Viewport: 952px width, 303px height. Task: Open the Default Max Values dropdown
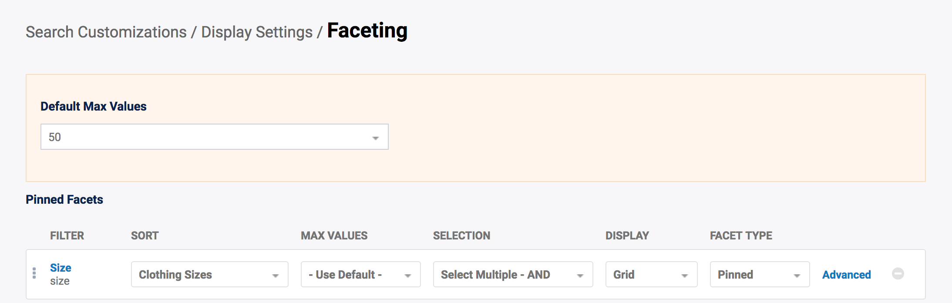[x=214, y=137]
